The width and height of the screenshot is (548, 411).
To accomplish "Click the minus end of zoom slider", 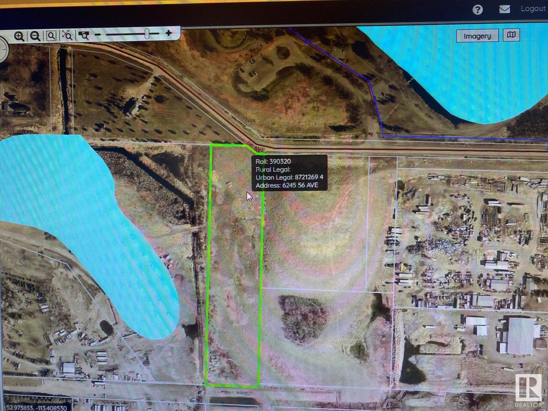I will (98, 35).
